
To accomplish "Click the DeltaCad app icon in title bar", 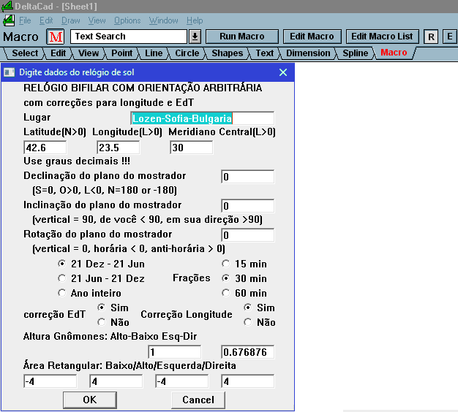I will 7,6.
